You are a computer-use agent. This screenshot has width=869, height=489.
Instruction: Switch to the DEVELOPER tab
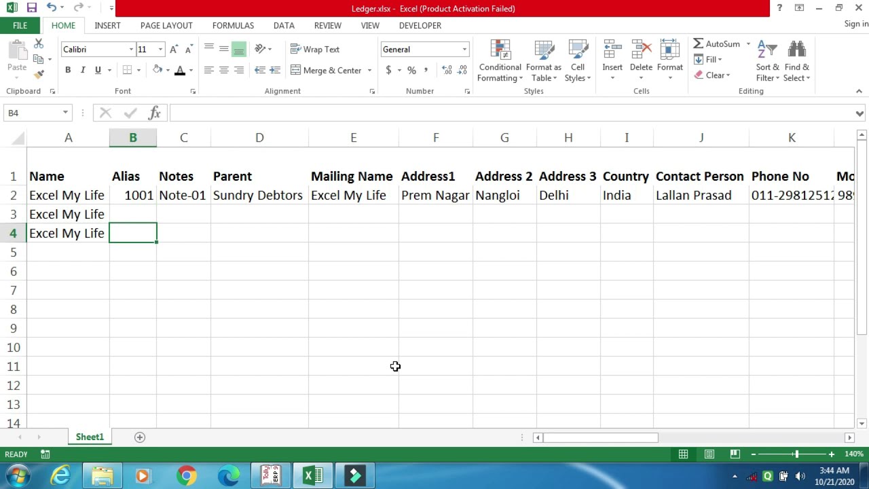pos(420,25)
